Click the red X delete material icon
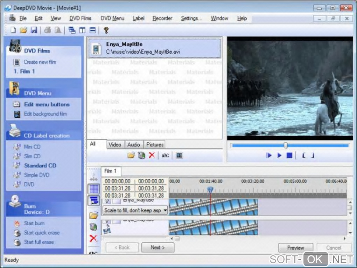The image size is (357, 268). 152,156
